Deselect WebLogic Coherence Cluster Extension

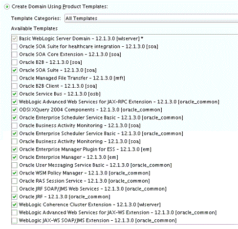pyautogui.click(x=15, y=205)
